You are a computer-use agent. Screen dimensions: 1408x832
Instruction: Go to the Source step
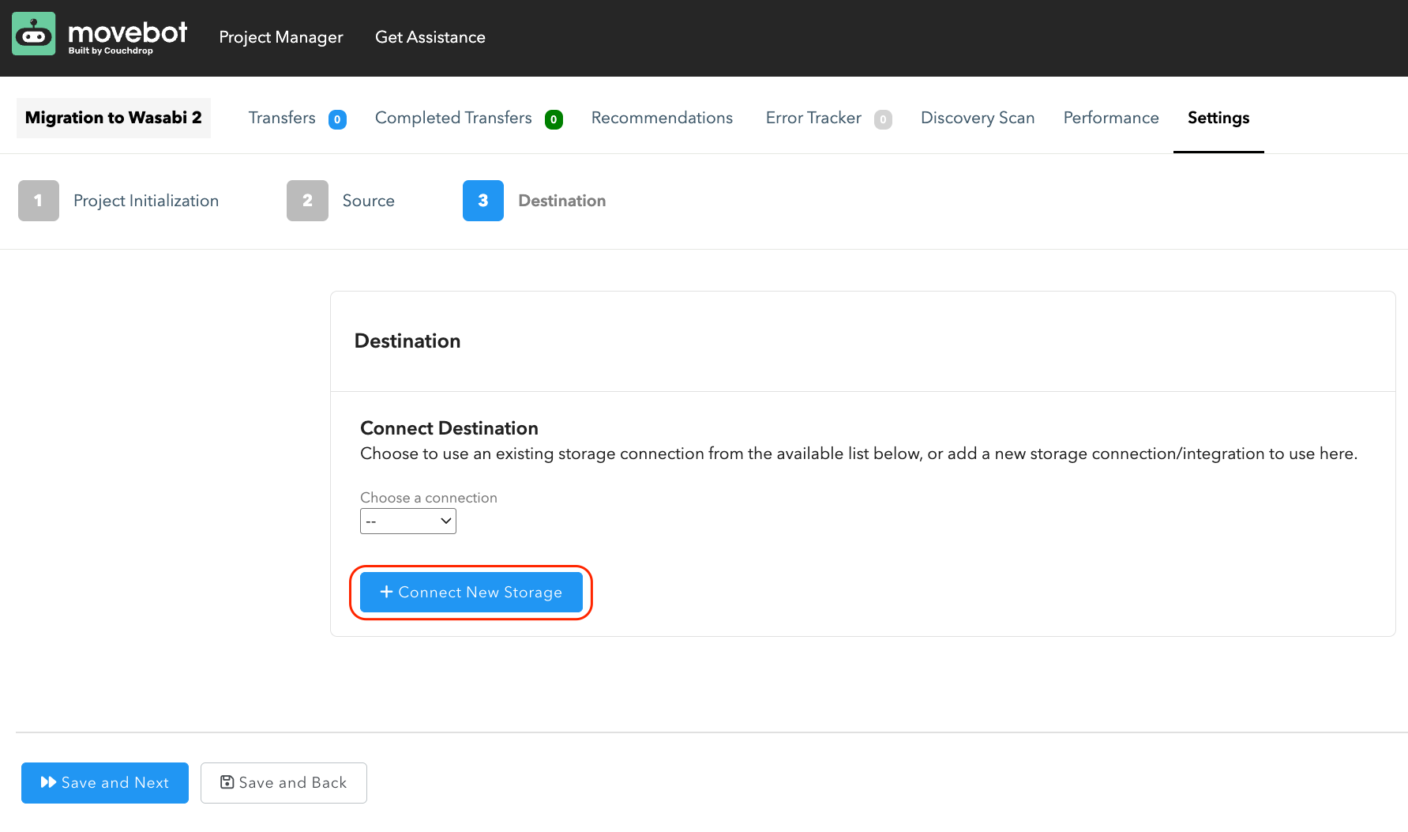369,201
